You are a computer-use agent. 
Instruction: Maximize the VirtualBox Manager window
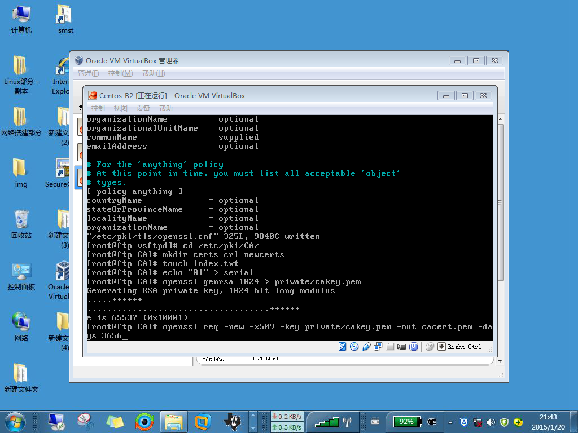point(476,61)
